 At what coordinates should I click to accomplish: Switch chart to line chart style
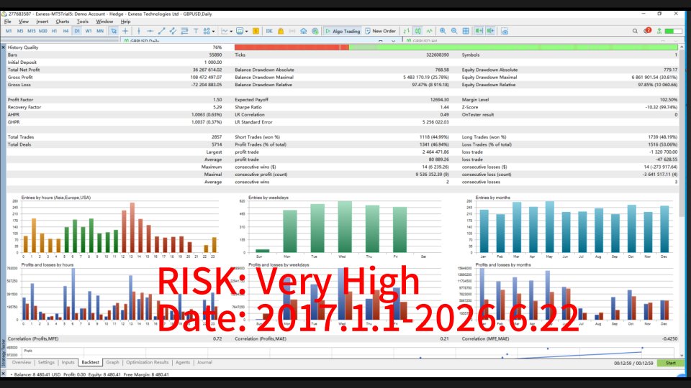coord(429,31)
